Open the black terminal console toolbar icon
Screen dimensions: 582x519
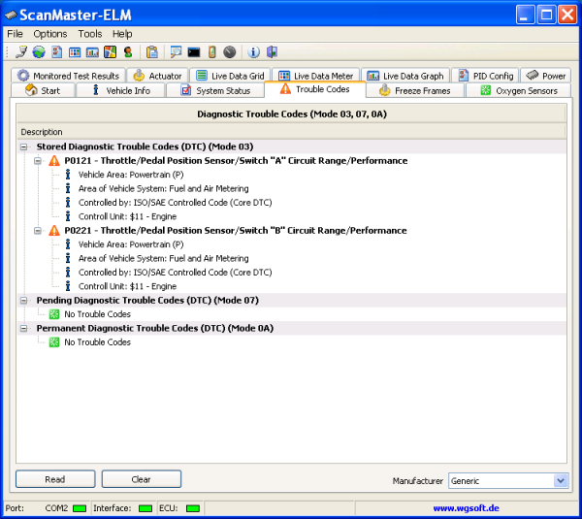(194, 52)
